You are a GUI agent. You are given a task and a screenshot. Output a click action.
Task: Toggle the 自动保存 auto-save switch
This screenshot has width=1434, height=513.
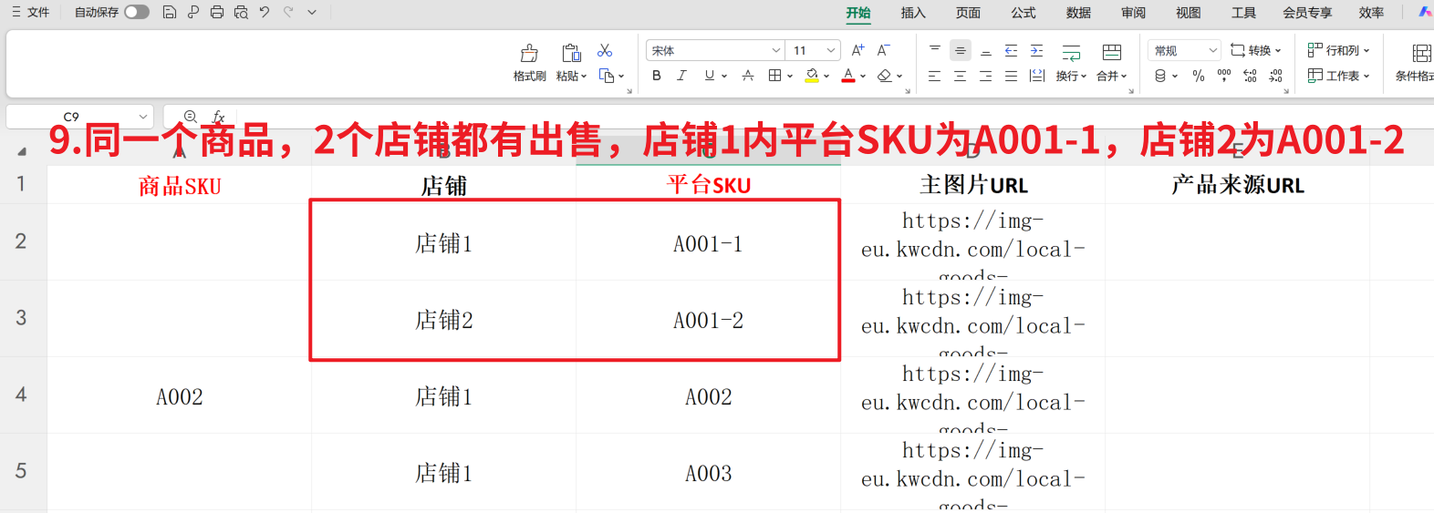tap(137, 13)
